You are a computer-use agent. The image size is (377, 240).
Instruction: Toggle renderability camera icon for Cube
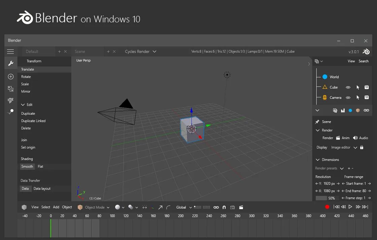click(367, 87)
